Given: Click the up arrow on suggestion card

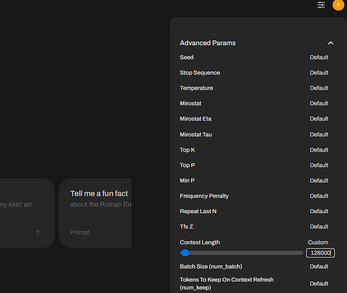Looking at the screenshot, I should (x=38, y=232).
